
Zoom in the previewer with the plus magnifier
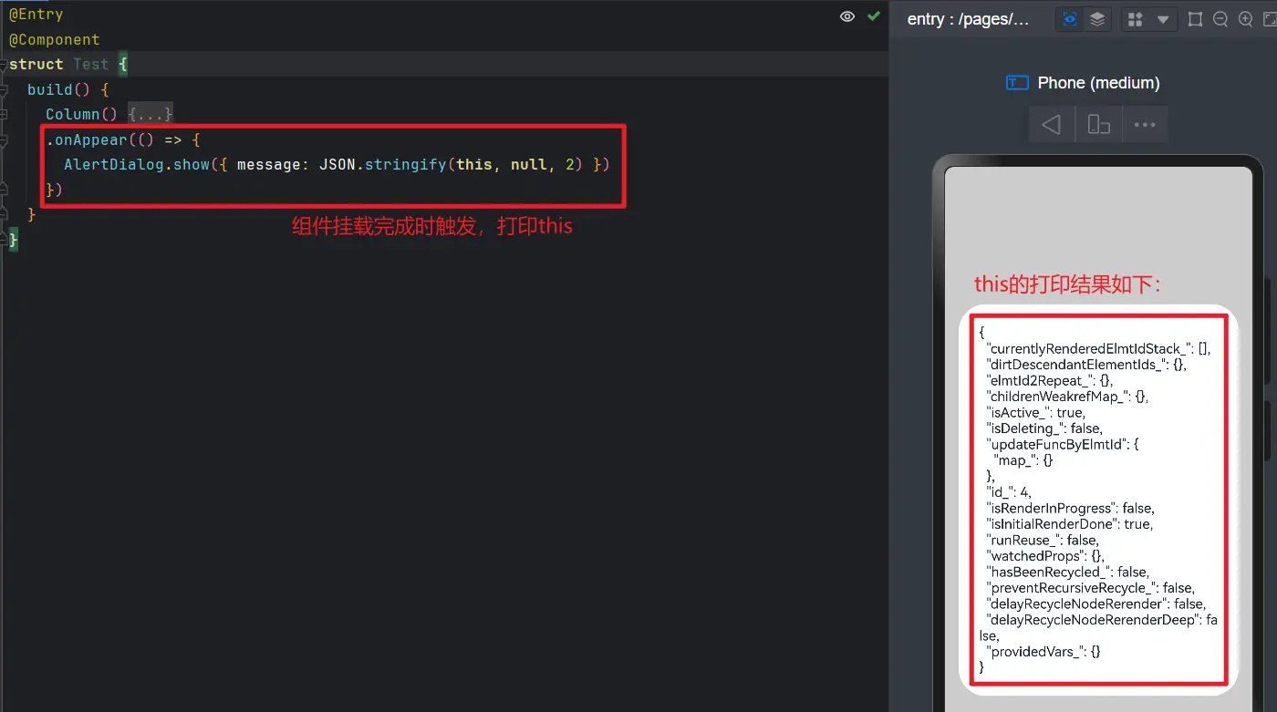tap(1246, 19)
